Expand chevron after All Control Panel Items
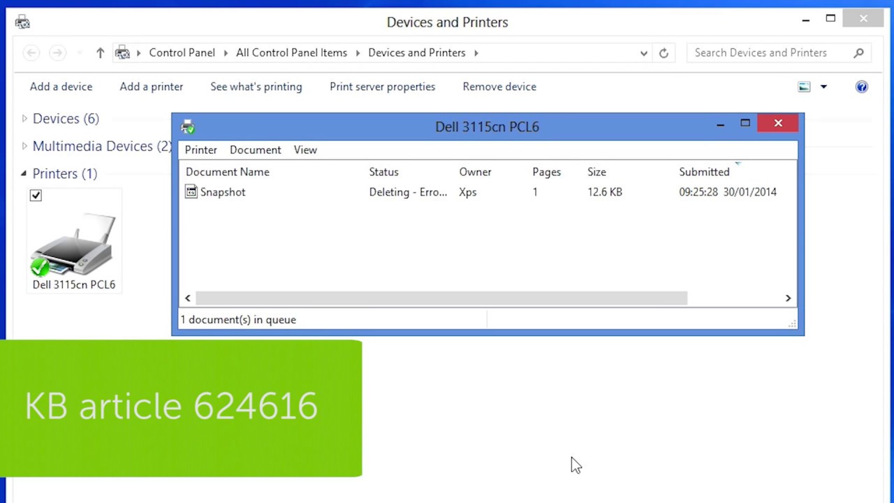The width and height of the screenshot is (894, 503). pyautogui.click(x=358, y=52)
